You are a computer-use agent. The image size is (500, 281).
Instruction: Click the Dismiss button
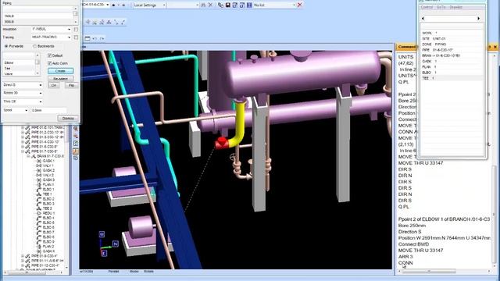[68, 118]
